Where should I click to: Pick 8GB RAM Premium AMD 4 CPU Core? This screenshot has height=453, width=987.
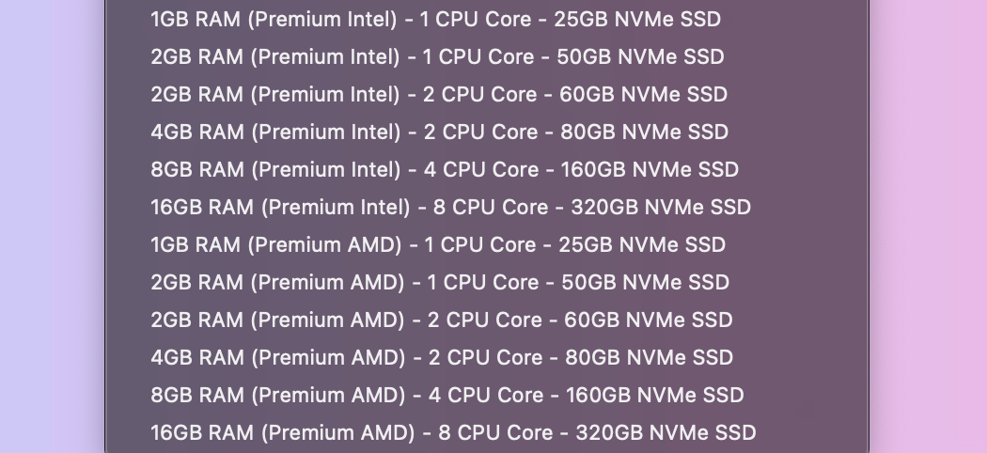[446, 395]
